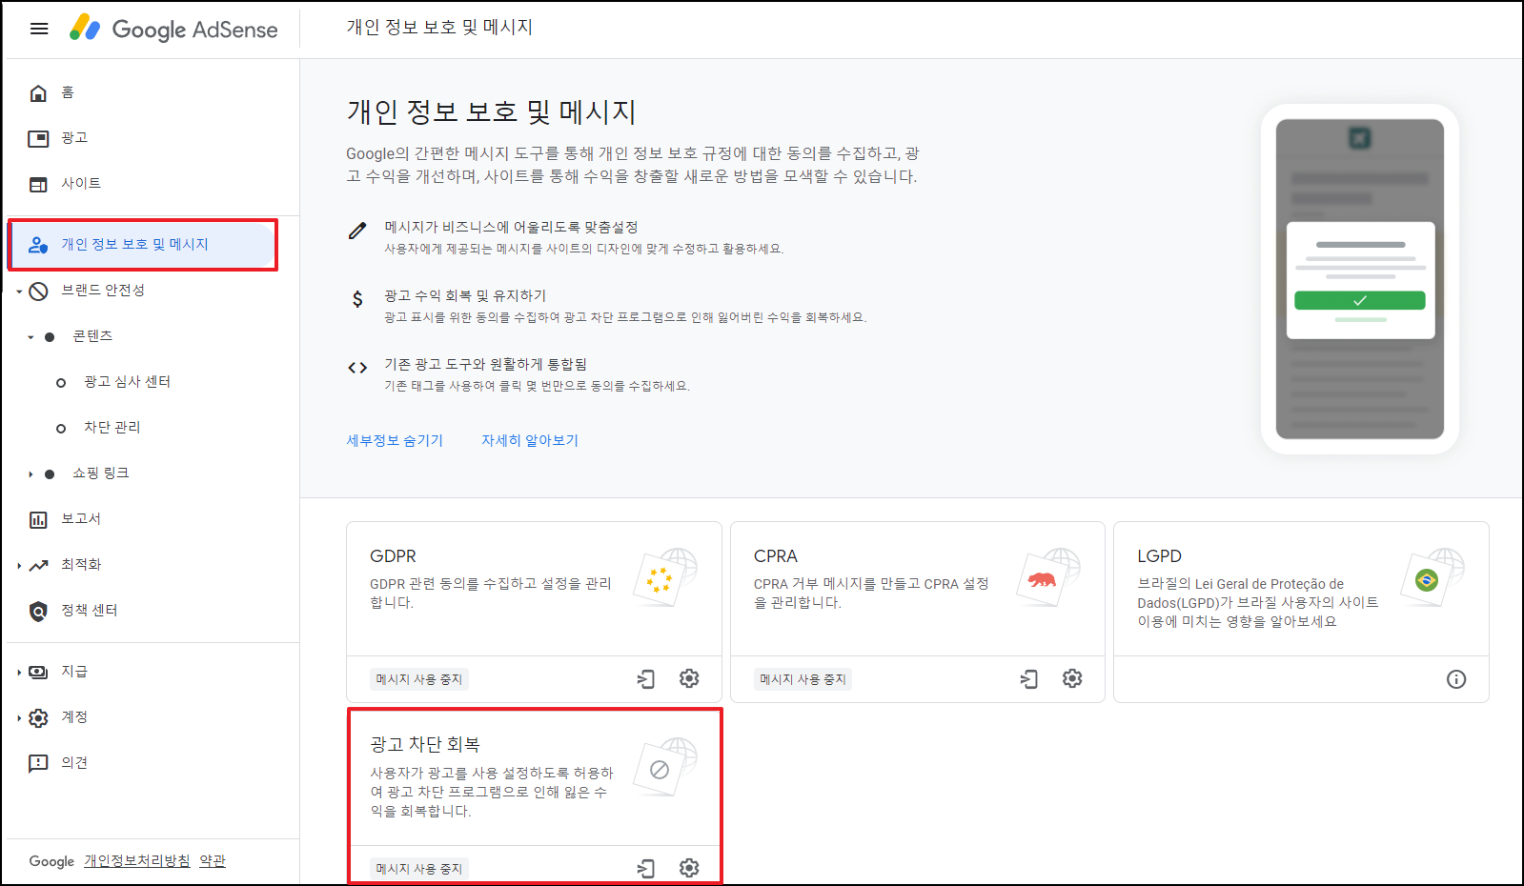1524x886 pixels.
Task: Click the LGPD info icon
Action: (1456, 679)
